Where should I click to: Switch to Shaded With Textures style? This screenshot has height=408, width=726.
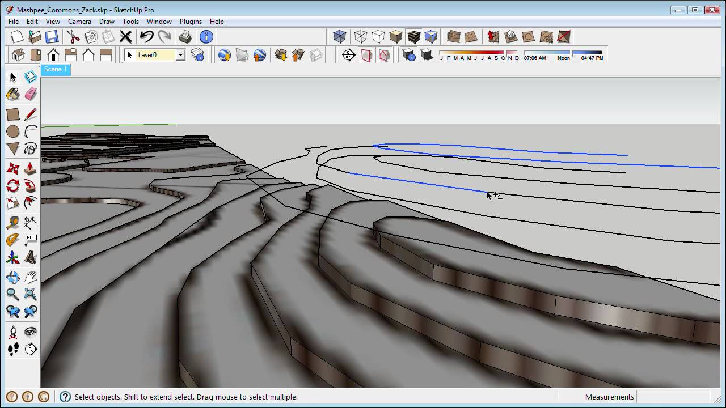tap(413, 37)
